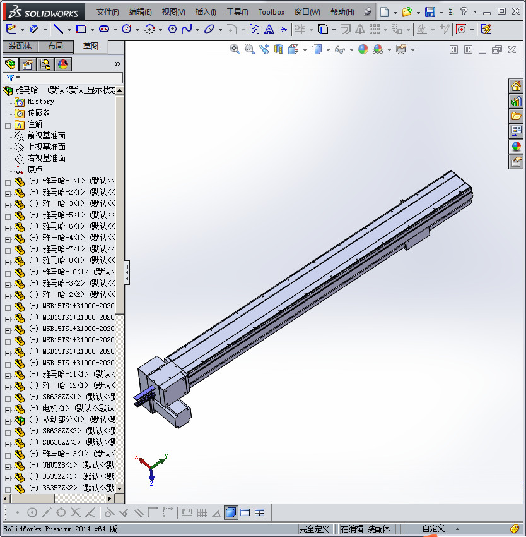Expand the 雅马哈-10<1> component
Viewport: 526px width, 537px height.
[8, 274]
